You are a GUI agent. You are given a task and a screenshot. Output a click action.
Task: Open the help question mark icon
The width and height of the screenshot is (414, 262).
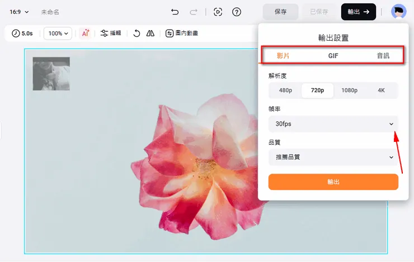tap(237, 12)
